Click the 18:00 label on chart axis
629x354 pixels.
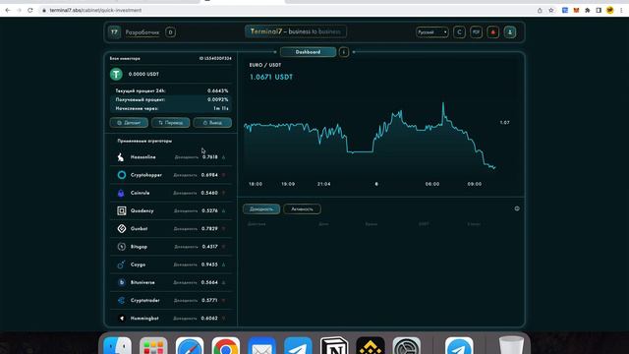point(256,184)
